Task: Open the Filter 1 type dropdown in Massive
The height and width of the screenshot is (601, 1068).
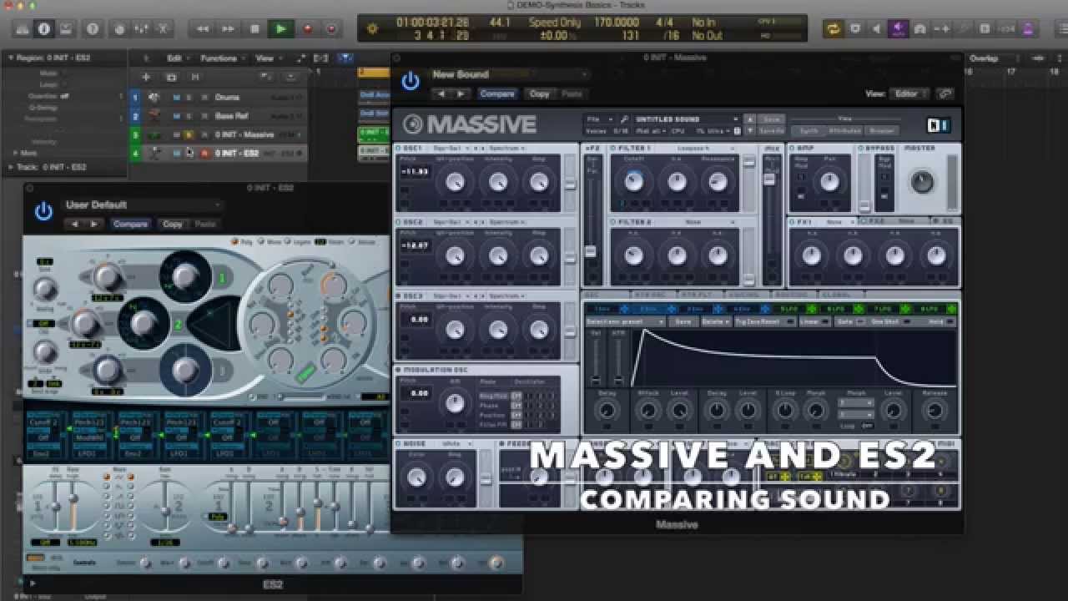Action: pyautogui.click(x=705, y=148)
